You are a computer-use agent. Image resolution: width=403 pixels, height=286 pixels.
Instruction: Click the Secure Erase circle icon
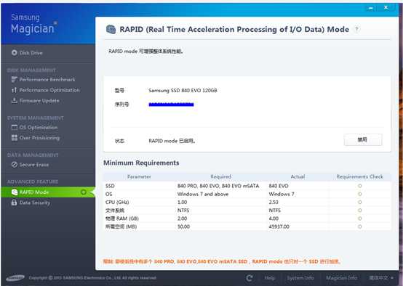(15, 165)
